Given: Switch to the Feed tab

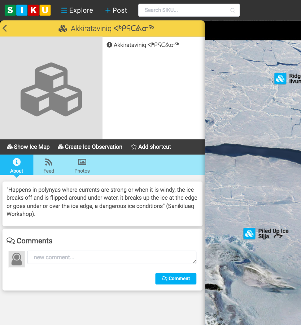Looking at the screenshot, I should pyautogui.click(x=49, y=165).
